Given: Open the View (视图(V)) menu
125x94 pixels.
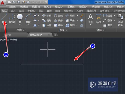Looking at the screenshot, I should point(36,7).
